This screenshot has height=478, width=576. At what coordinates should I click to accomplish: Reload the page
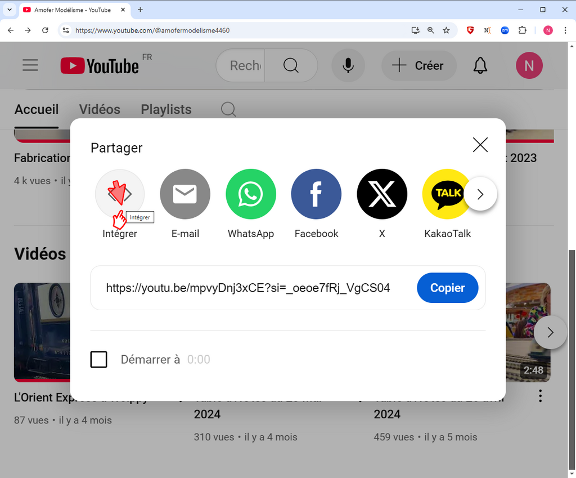pos(45,30)
